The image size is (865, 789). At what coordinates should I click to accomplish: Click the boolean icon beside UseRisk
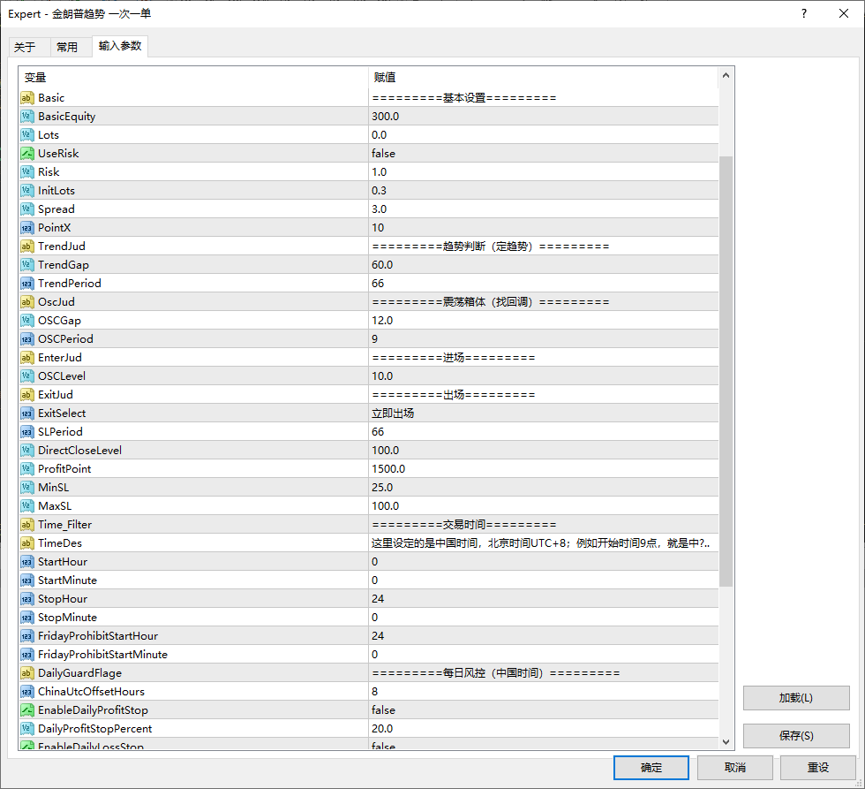click(x=27, y=154)
